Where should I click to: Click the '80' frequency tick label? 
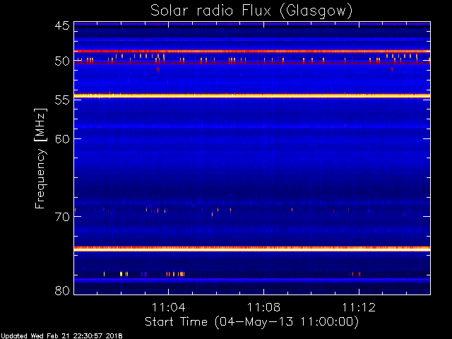[62, 290]
